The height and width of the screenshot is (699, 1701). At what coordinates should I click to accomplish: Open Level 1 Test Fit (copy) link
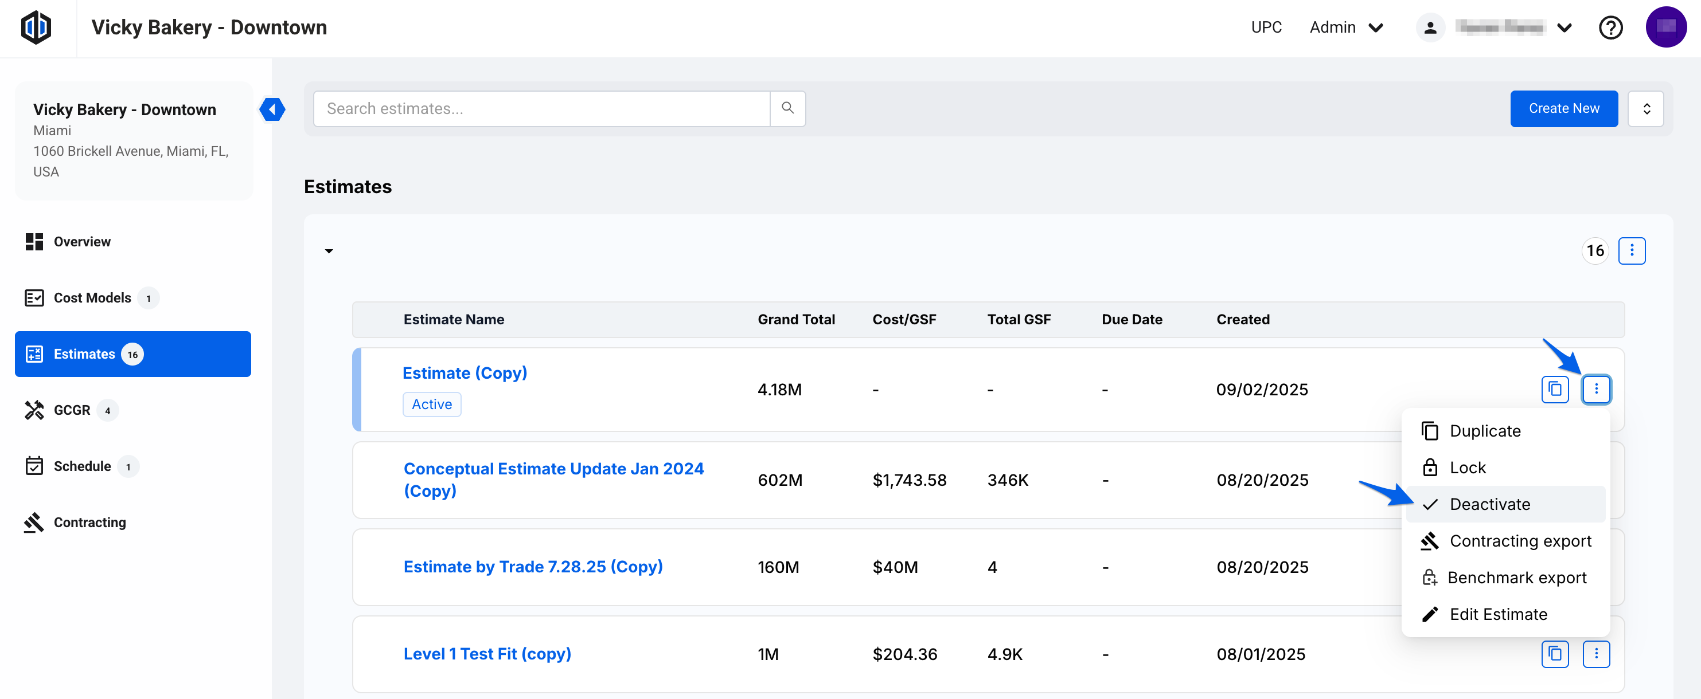[487, 654]
